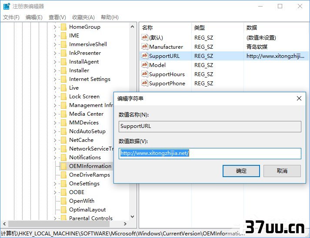Image resolution: width=310 pixels, height=238 pixels.
Task: Click the InkPresenter folder icon
Action: pyautogui.click(x=63, y=53)
